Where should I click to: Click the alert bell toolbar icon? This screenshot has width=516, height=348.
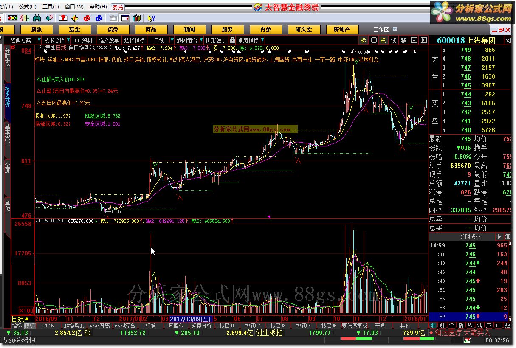[x=48, y=18]
